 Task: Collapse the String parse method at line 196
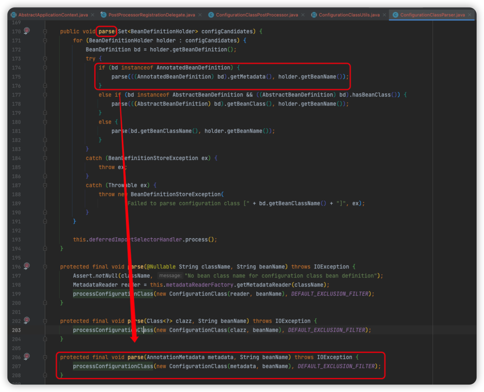(45, 267)
